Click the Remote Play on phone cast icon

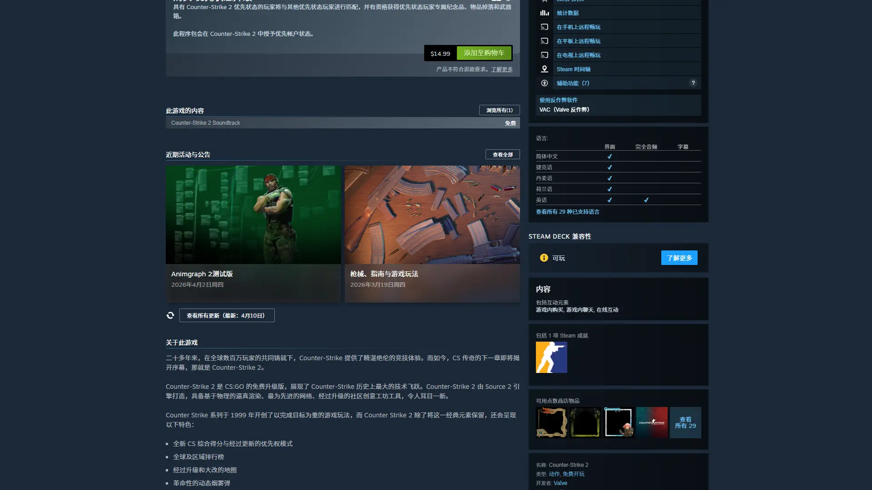[544, 27]
